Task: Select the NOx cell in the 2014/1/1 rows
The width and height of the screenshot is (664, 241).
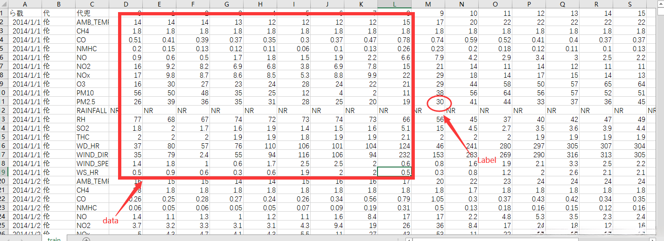Action: (x=92, y=75)
